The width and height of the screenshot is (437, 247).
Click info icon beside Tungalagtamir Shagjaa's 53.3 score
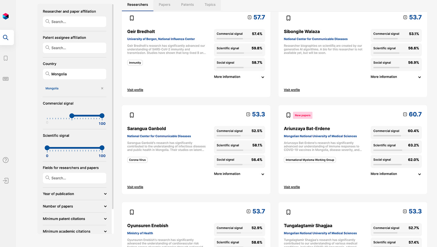[x=405, y=211]
